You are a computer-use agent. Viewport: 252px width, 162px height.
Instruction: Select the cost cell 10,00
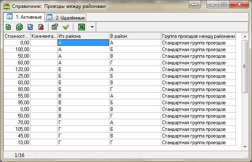pos(17,142)
